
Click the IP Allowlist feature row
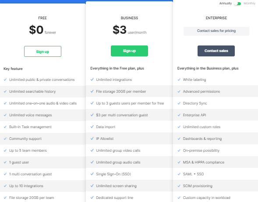pos(129,139)
